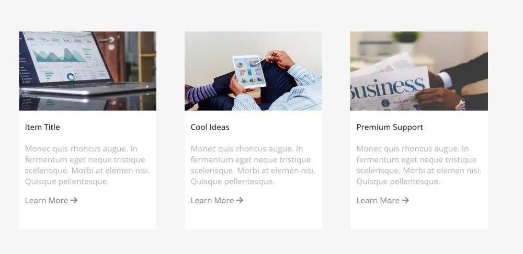
Task: Select the "Premium Support" heading
Action: tap(390, 127)
